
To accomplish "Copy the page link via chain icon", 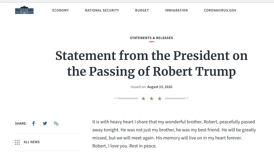I will pos(56,123).
